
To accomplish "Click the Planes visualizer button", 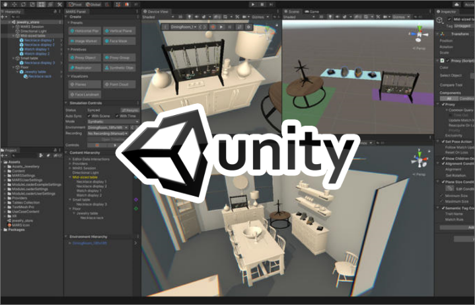I will coord(85,85).
